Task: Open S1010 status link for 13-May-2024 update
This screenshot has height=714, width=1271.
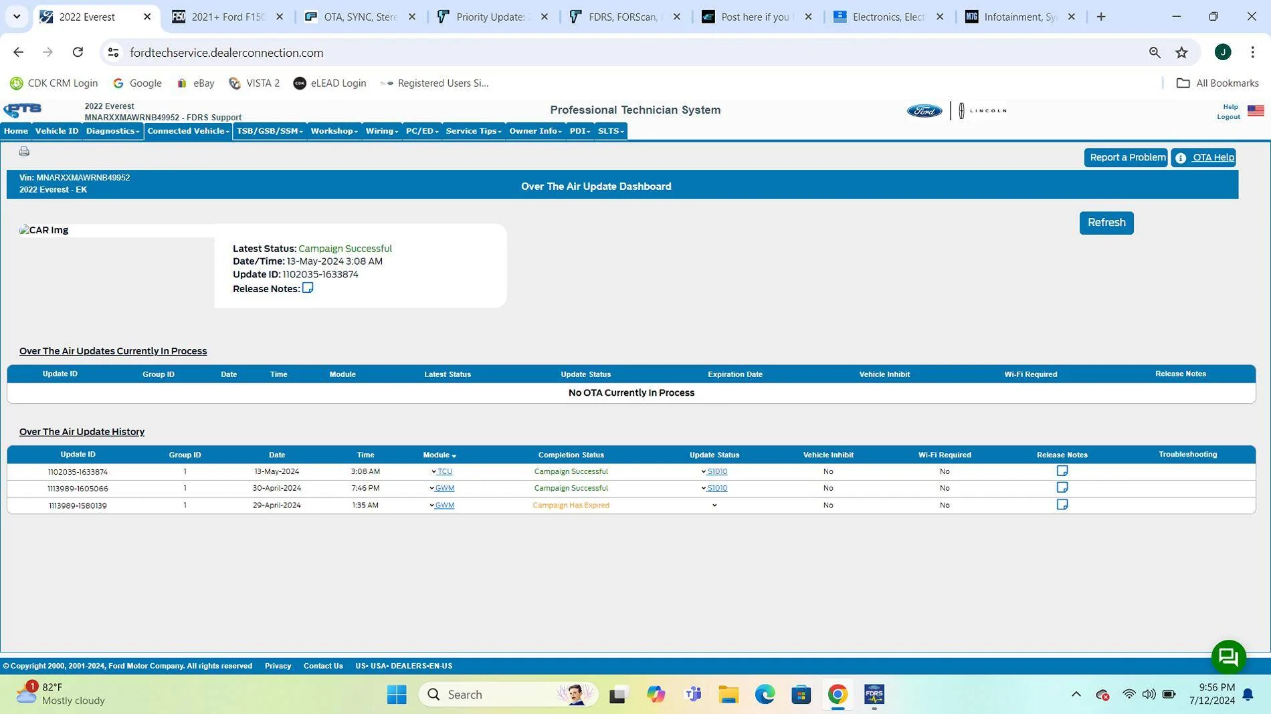Action: coord(717,471)
